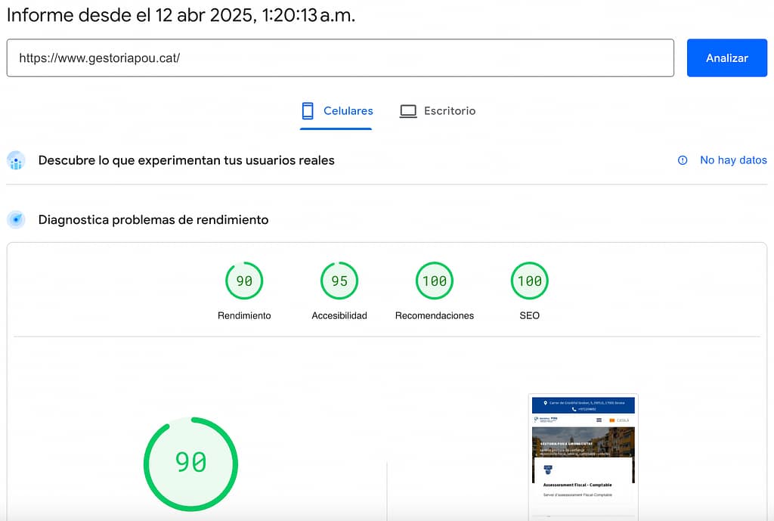The image size is (774, 521).
Task: Click the performance diagnostics section icon
Action: [16, 220]
